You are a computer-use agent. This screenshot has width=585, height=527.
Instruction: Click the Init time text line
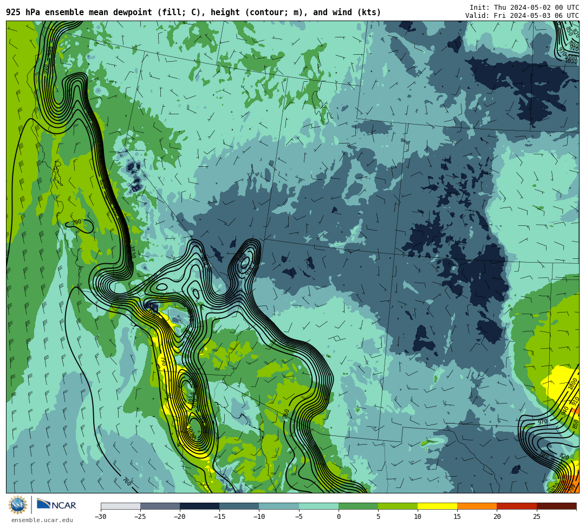pyautogui.click(x=524, y=8)
